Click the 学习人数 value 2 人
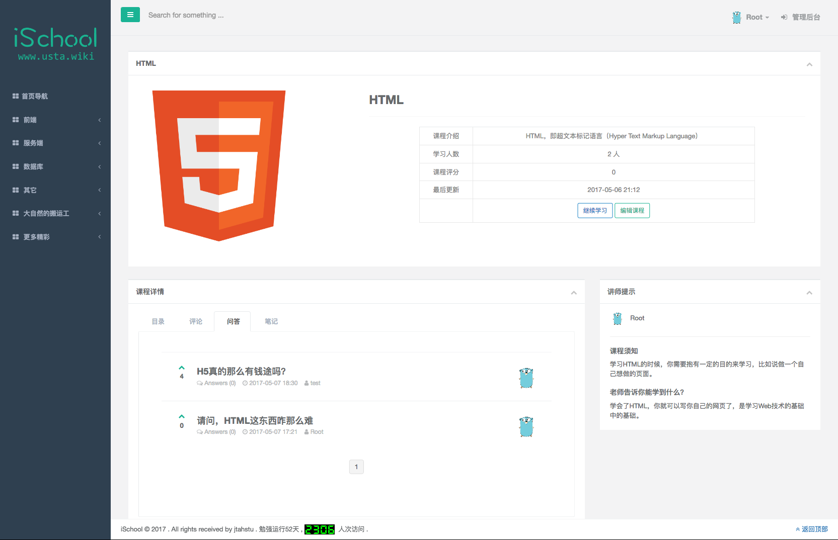838x540 pixels. pos(614,154)
